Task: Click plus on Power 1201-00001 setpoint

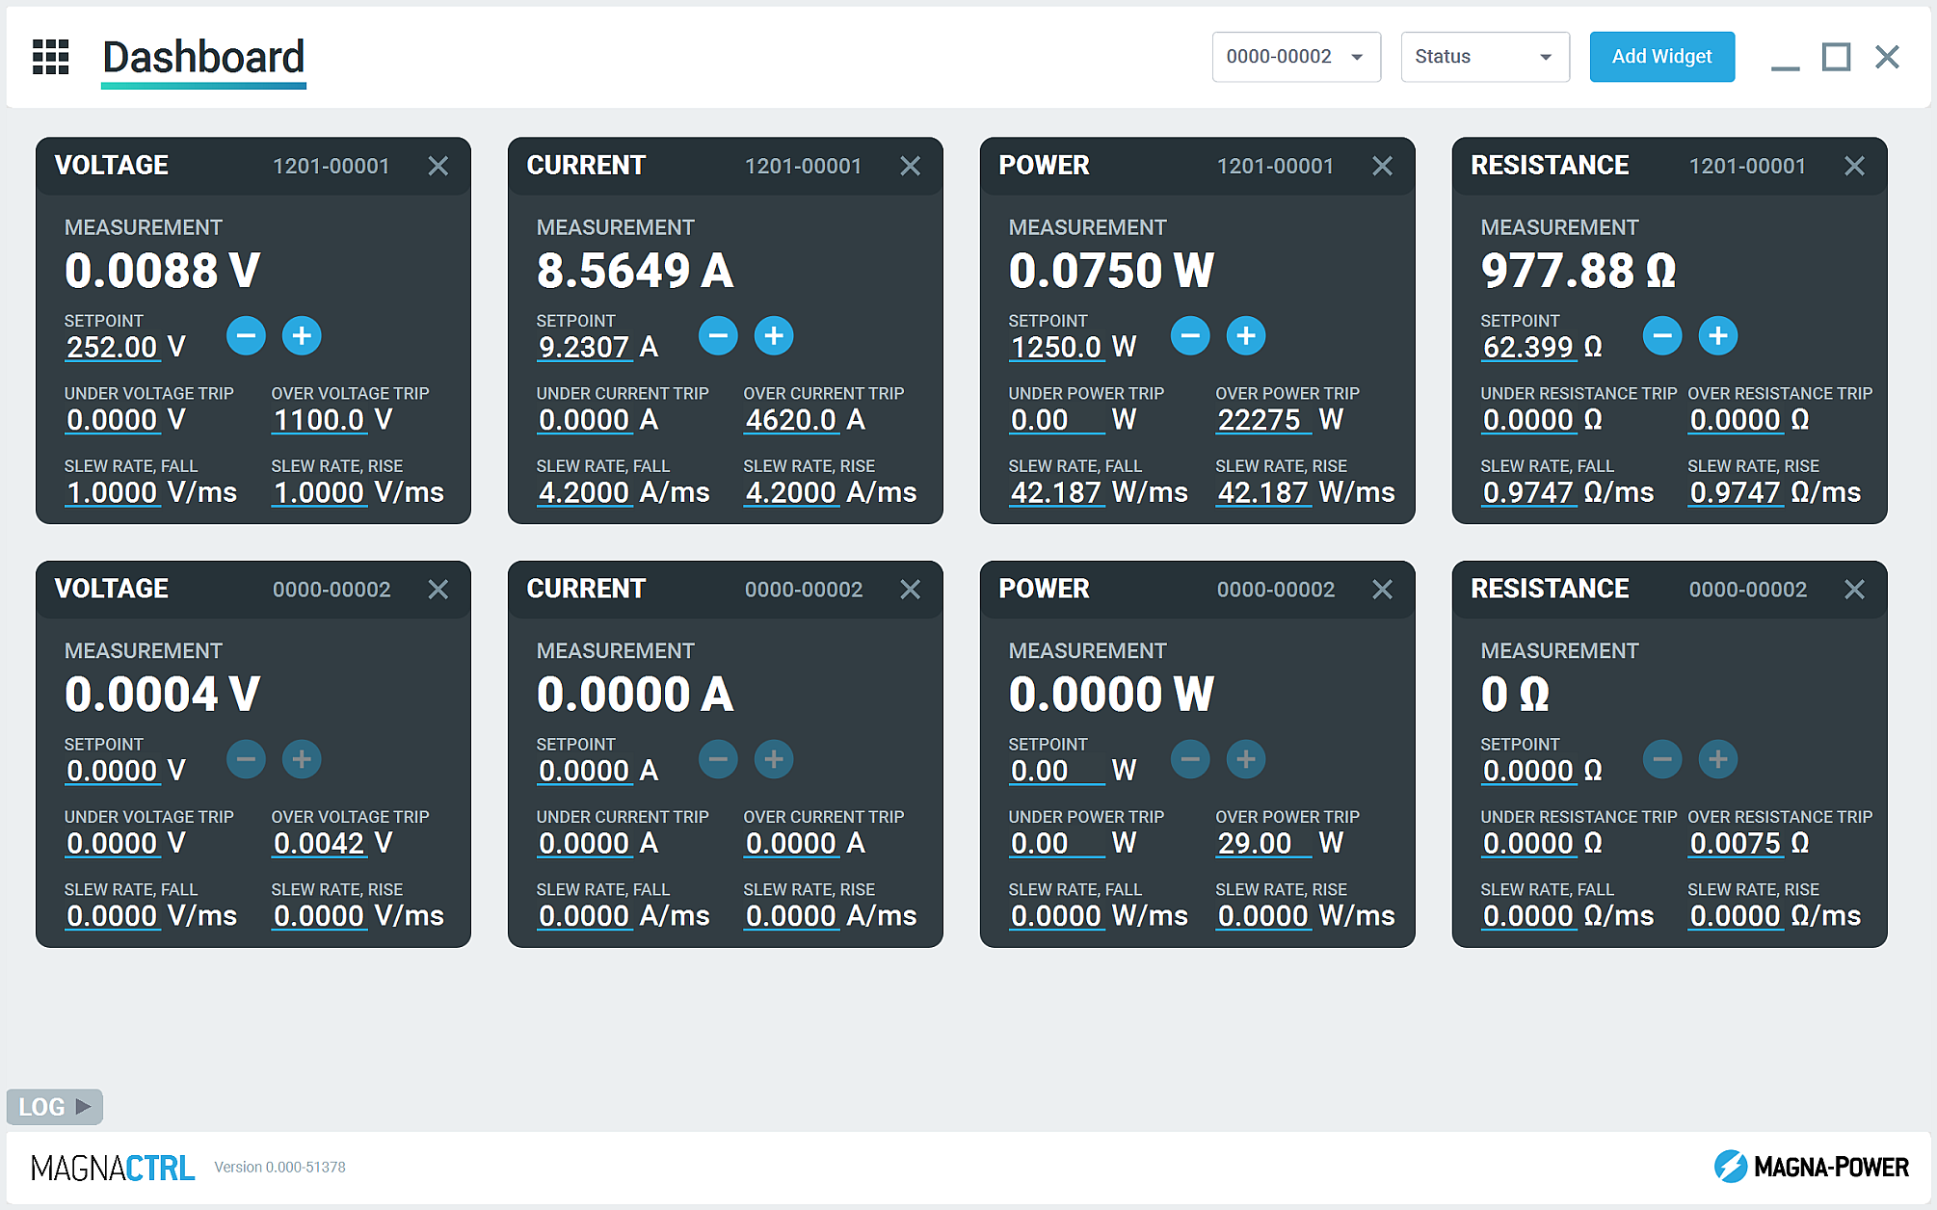Action: click(1246, 335)
